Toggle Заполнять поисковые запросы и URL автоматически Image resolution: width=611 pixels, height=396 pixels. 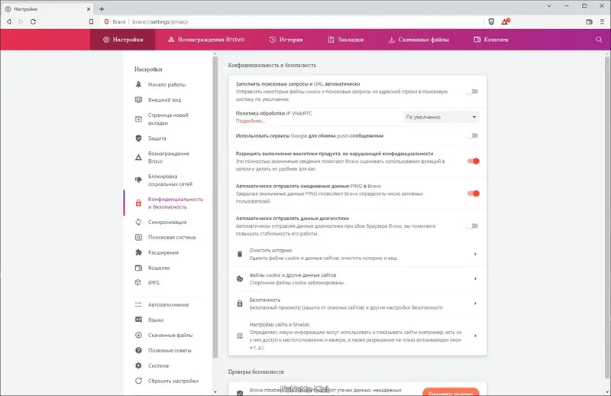pyautogui.click(x=473, y=92)
